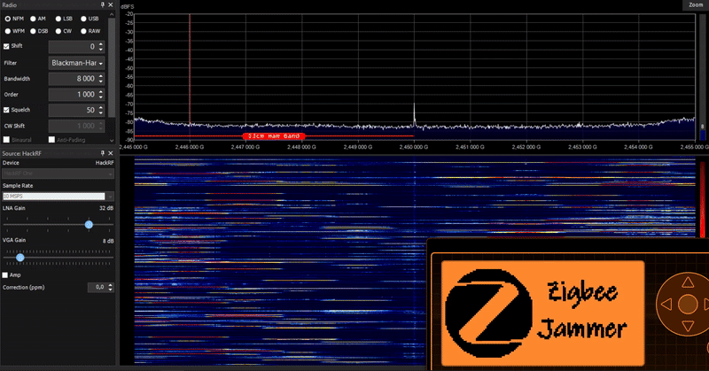Image resolution: width=709 pixels, height=371 pixels.
Task: Click the VGA Gain 8 dB value
Action: (x=108, y=241)
